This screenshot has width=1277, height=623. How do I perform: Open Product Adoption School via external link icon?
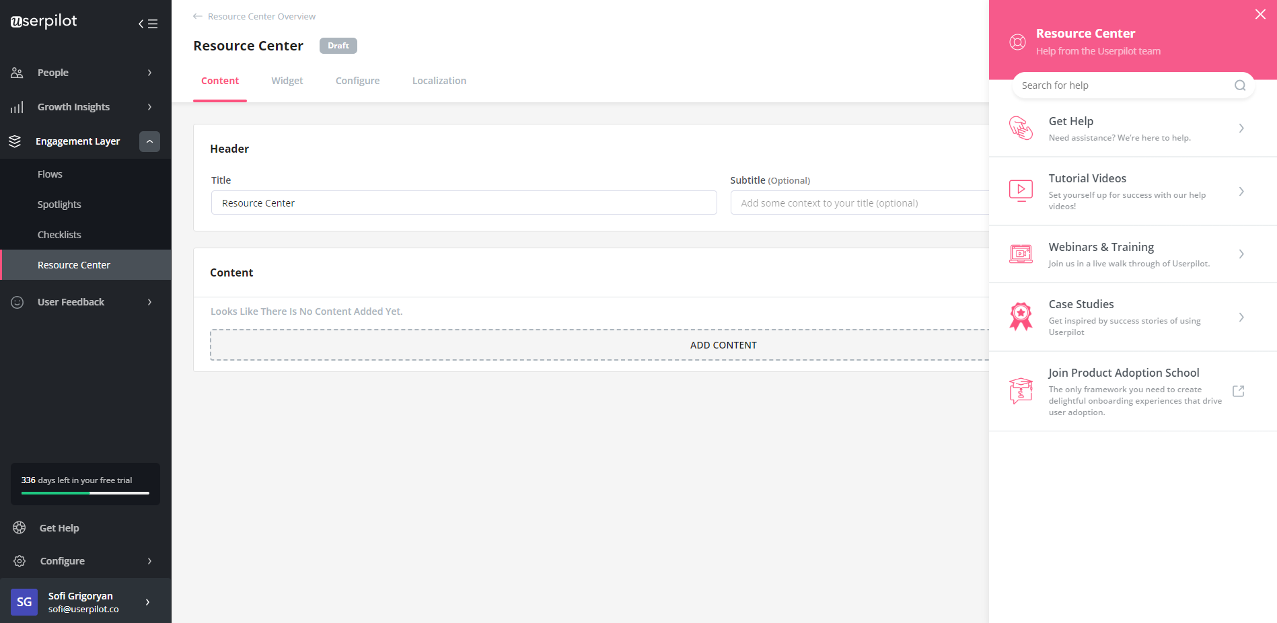[x=1238, y=391]
